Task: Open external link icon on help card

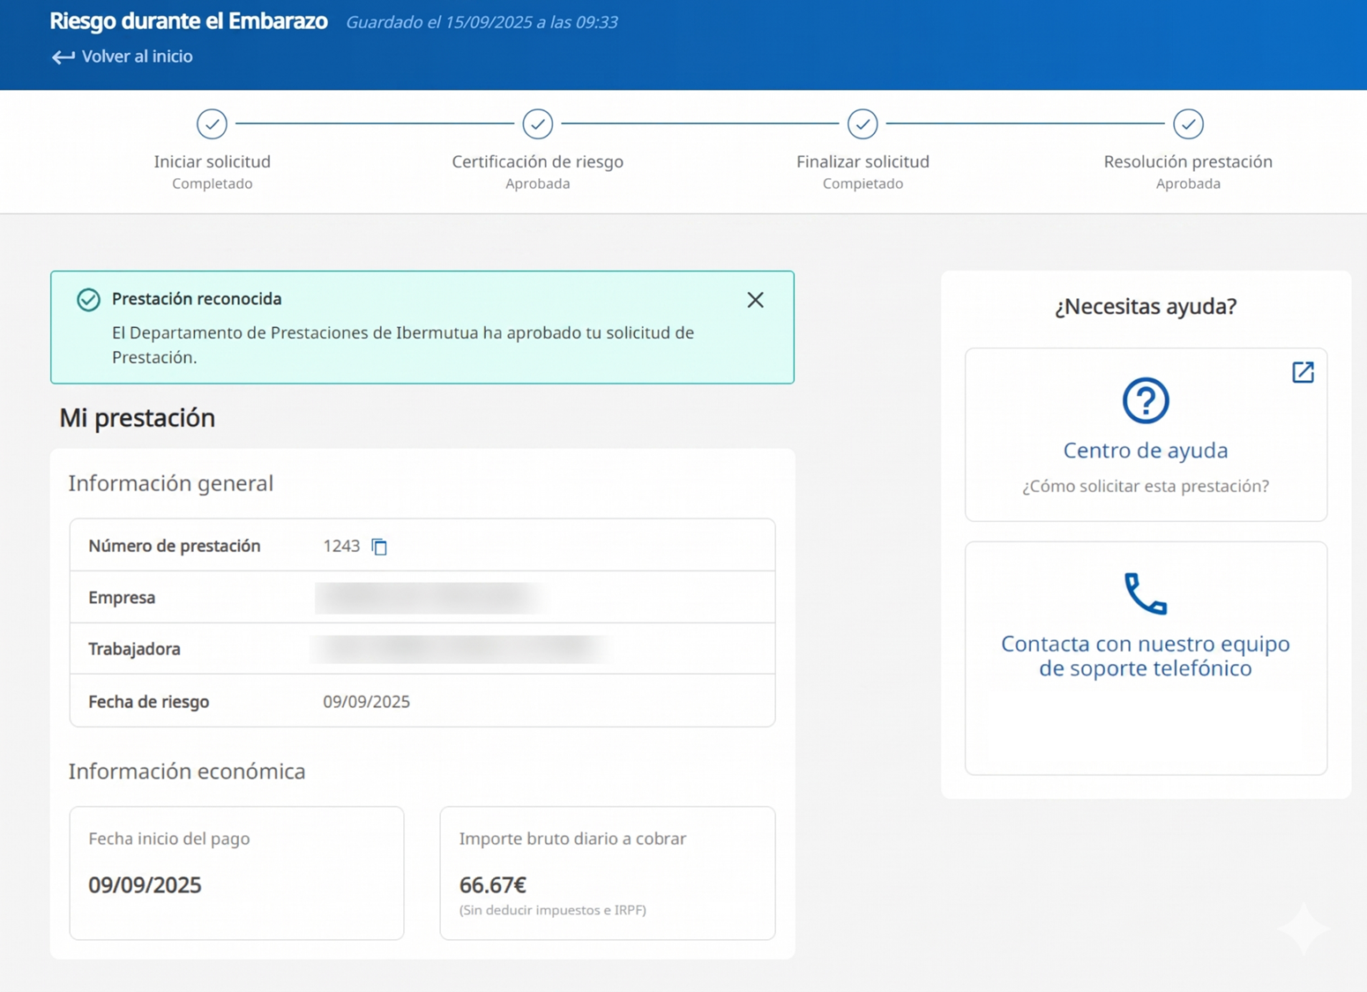Action: pos(1303,372)
